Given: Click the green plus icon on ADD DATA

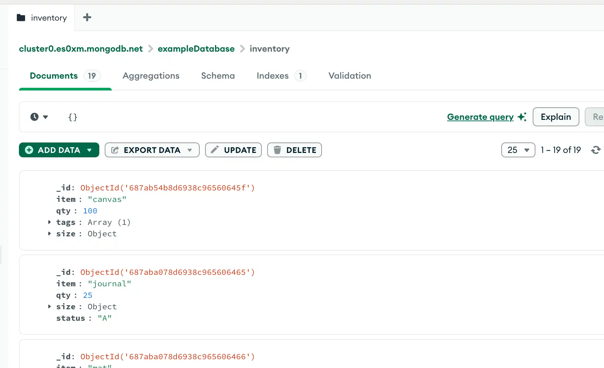Looking at the screenshot, I should tap(29, 150).
